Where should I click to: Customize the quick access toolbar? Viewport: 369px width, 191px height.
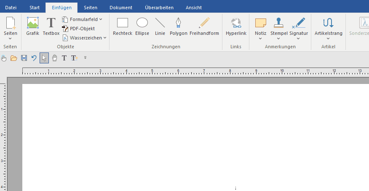tap(85, 58)
